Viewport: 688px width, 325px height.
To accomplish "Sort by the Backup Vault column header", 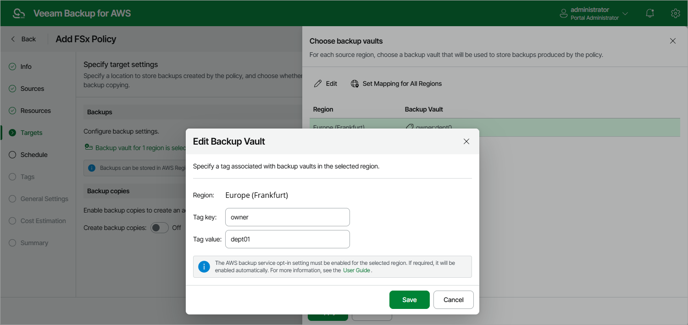I will pos(424,109).
